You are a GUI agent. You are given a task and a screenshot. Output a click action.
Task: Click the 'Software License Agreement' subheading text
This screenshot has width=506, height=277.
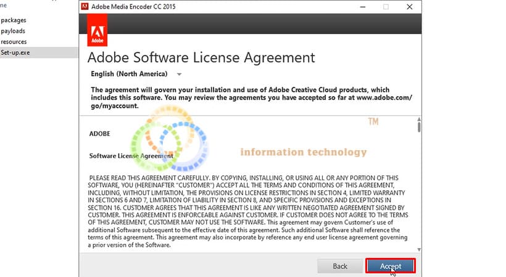coord(131,156)
